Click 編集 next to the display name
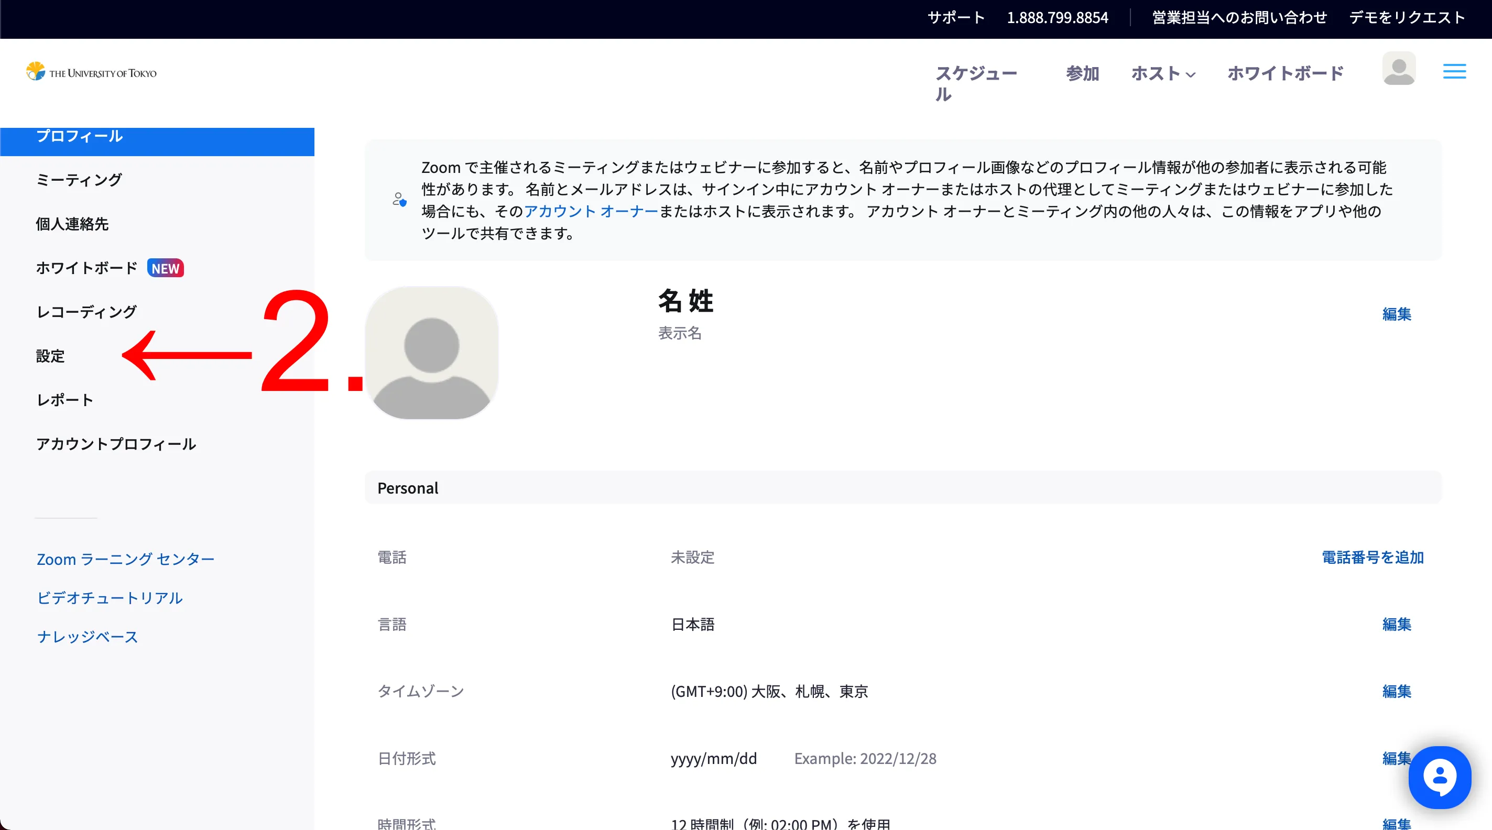Image resolution: width=1492 pixels, height=830 pixels. tap(1396, 314)
